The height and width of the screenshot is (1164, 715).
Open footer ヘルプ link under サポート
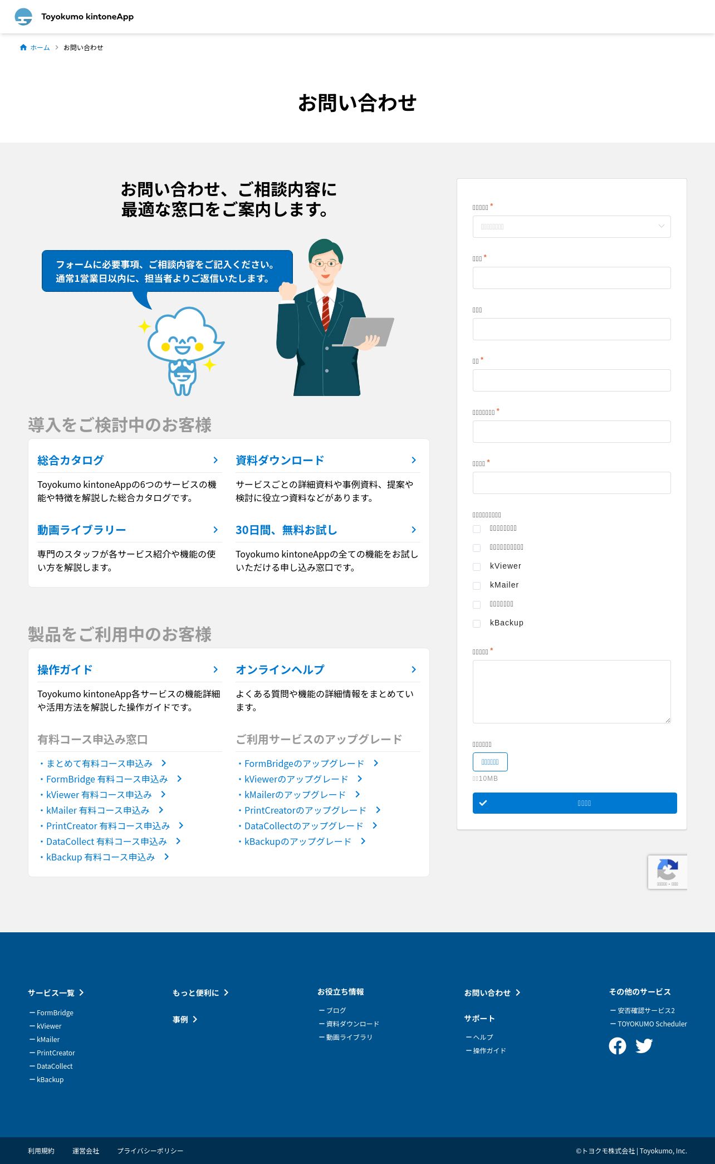[483, 1037]
